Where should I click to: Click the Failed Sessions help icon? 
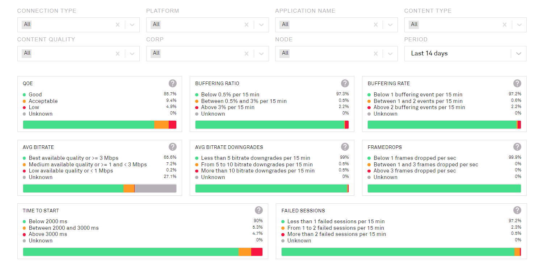click(x=517, y=210)
